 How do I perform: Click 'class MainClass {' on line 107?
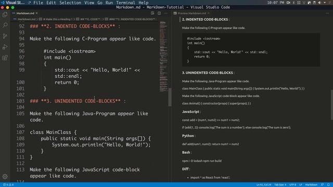pyautogui.click(x=53, y=132)
